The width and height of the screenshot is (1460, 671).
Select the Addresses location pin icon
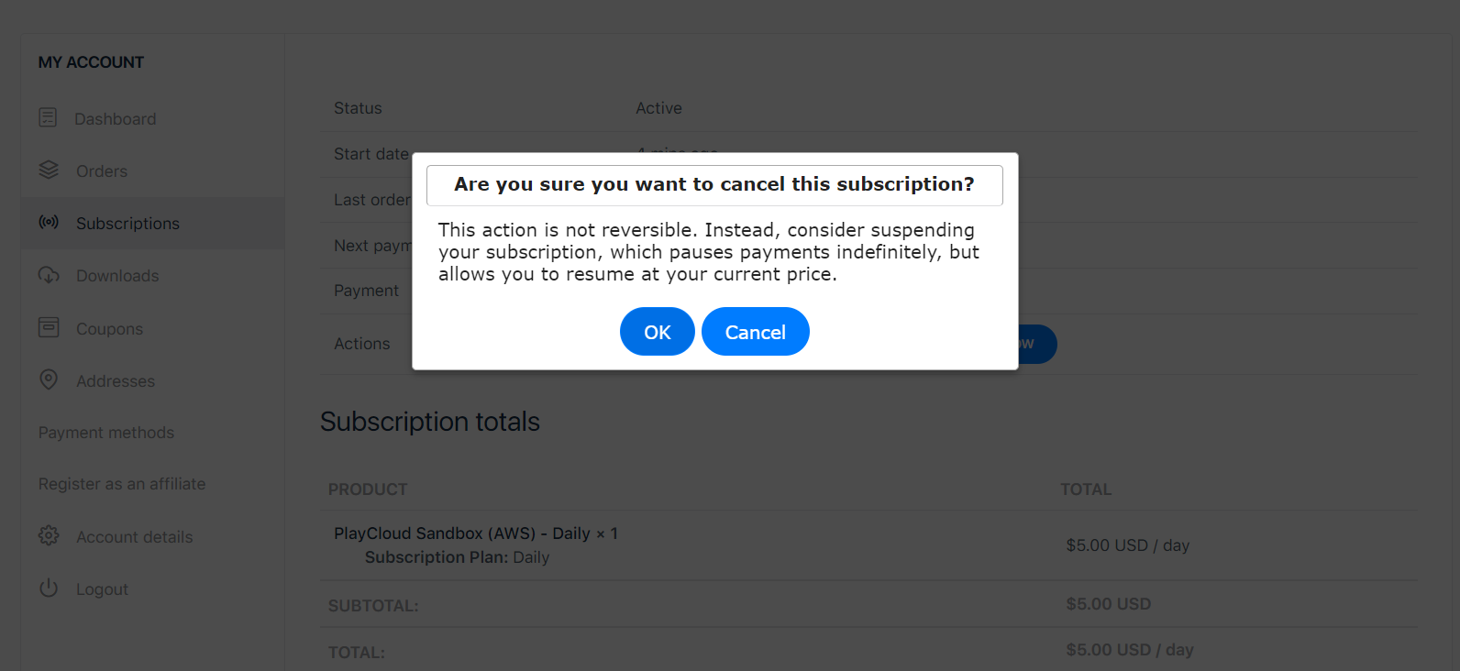pyautogui.click(x=48, y=379)
